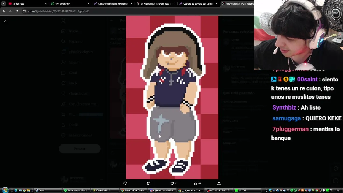The image size is (343, 193).
Task: Click the 00saint username in the chat overlay
Action: tap(307, 80)
